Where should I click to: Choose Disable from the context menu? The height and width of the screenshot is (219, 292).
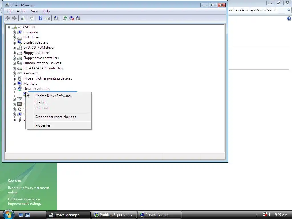click(x=58, y=102)
